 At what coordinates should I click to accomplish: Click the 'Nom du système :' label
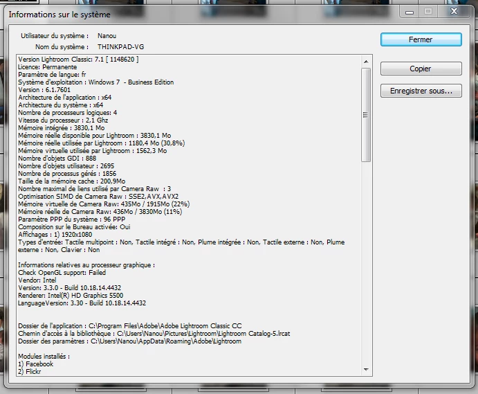tap(62, 46)
